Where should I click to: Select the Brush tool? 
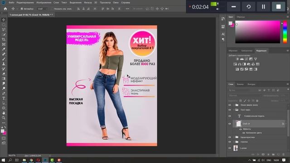pos(4,59)
